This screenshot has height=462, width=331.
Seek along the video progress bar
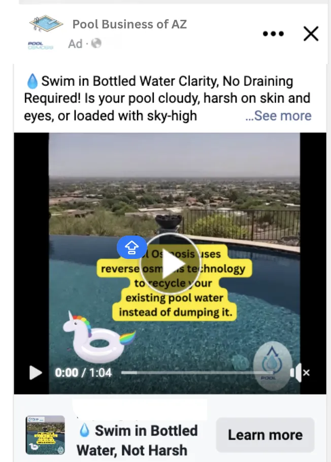click(197, 373)
